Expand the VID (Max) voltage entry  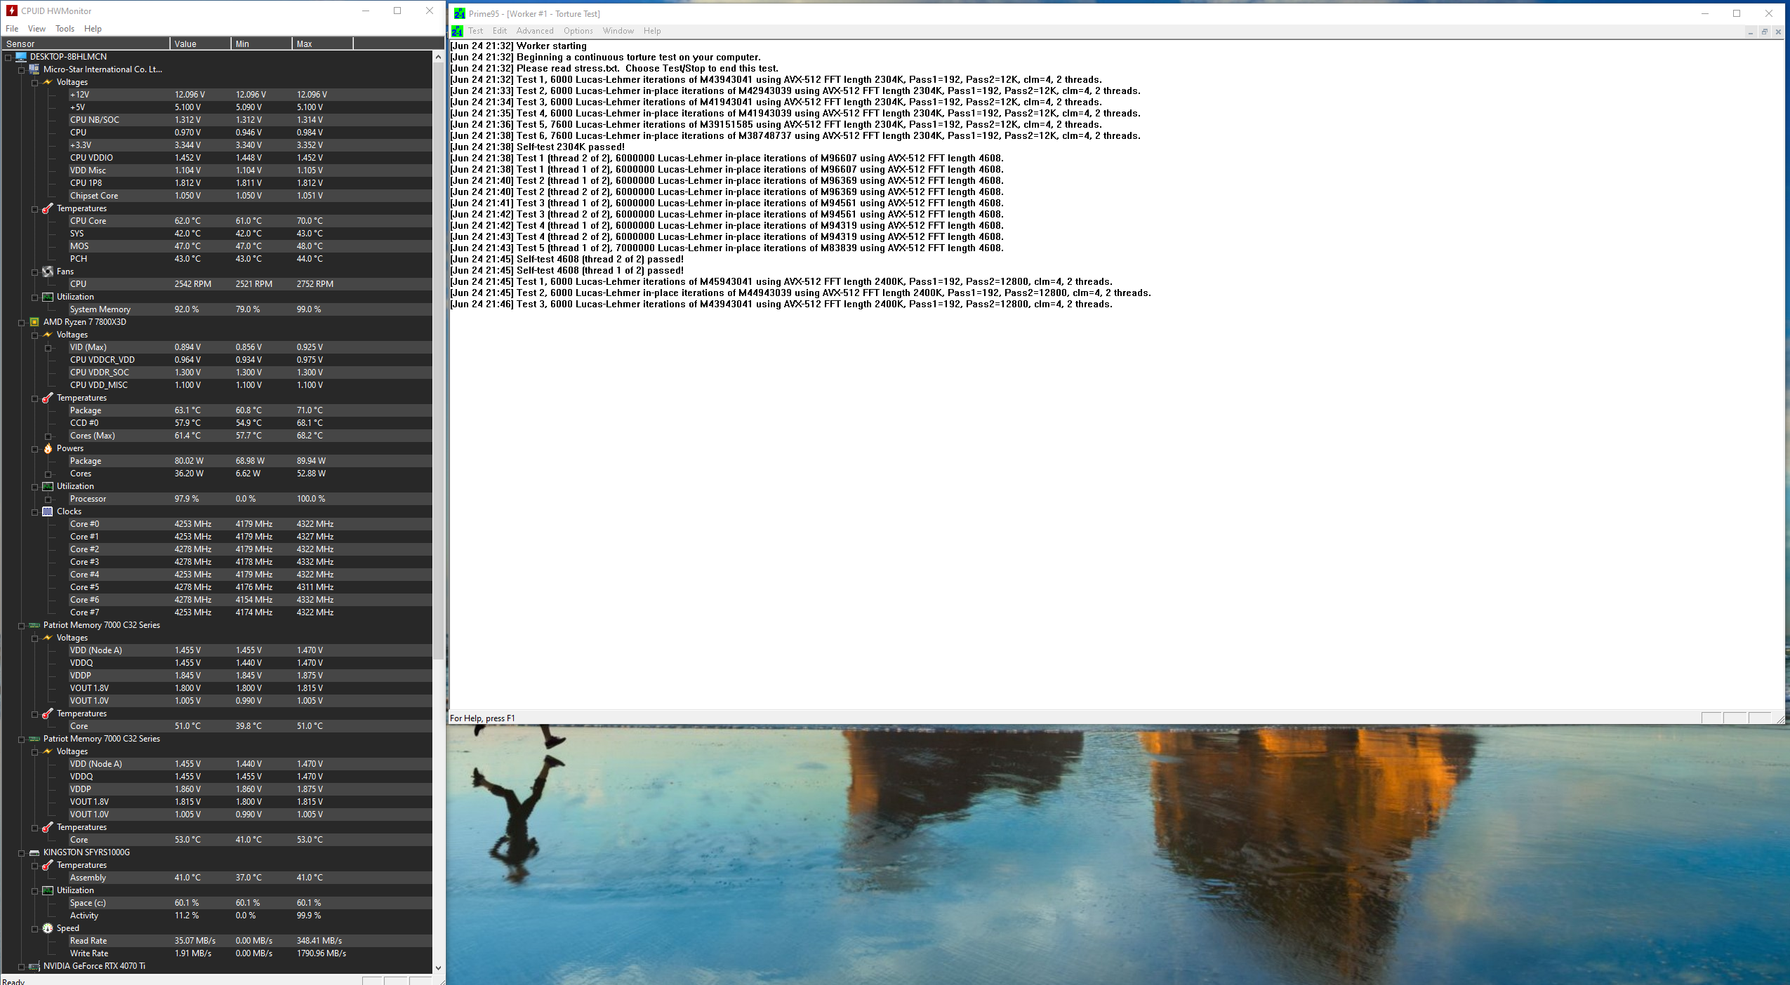click(48, 347)
